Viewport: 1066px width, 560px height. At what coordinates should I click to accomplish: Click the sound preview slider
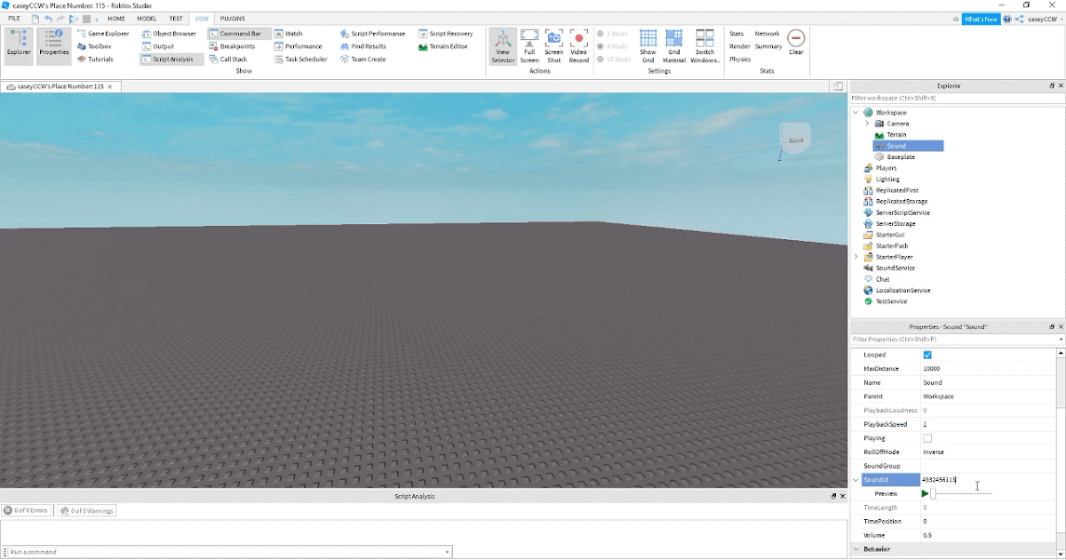[961, 493]
